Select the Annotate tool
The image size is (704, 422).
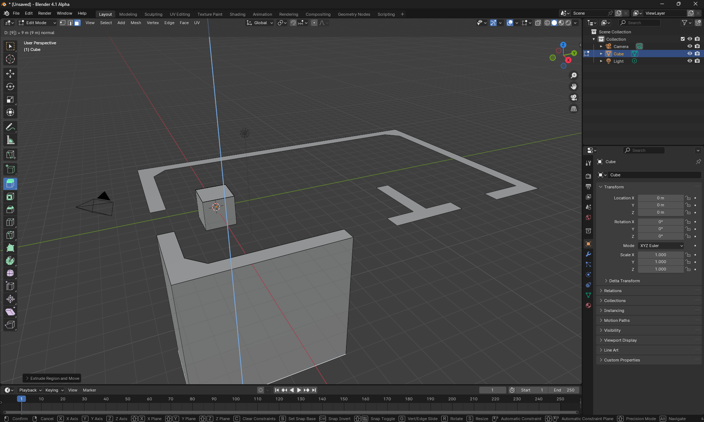(x=10, y=127)
